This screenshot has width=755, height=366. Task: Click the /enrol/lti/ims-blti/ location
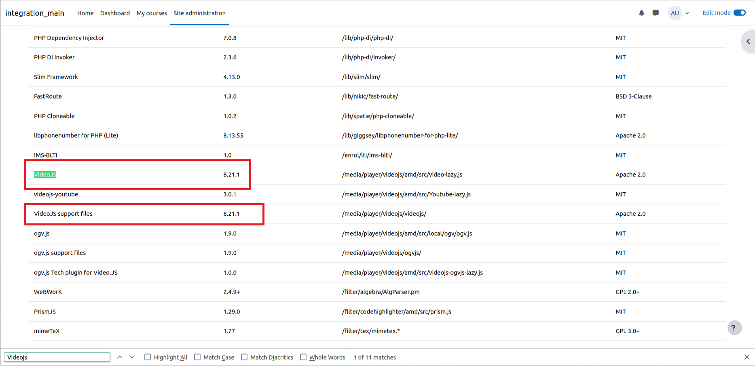tap(367, 155)
